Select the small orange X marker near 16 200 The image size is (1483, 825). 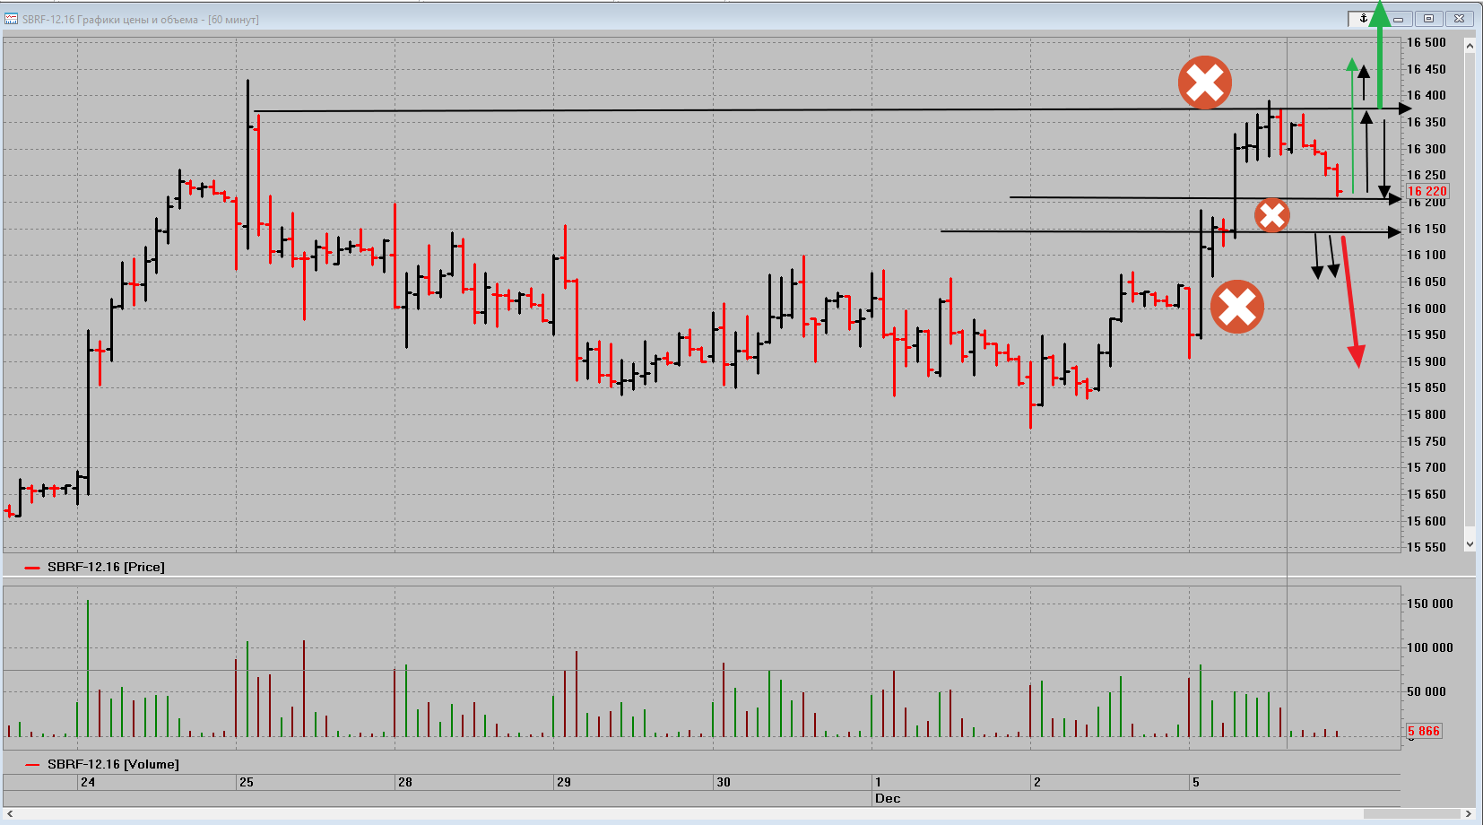[x=1271, y=215]
